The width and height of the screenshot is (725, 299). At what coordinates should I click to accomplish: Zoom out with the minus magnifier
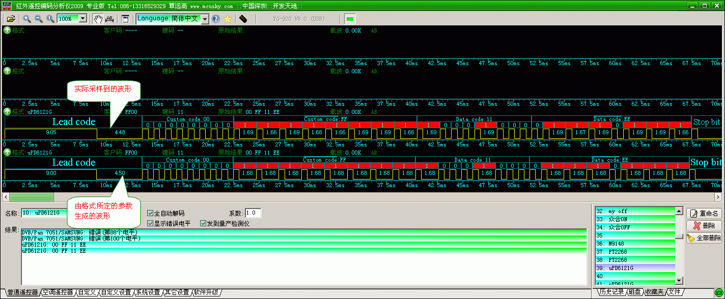click(39, 19)
